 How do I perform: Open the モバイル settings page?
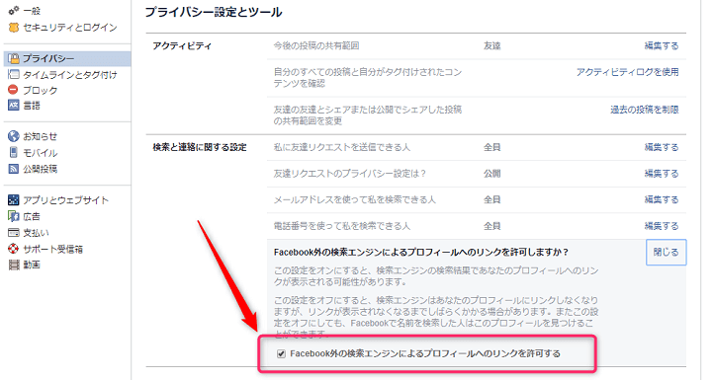click(x=40, y=153)
